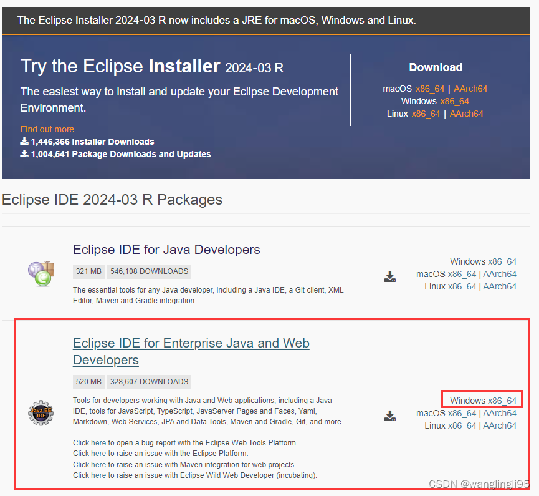
Task: Click the 520 MB size badge
Action: [x=88, y=382]
